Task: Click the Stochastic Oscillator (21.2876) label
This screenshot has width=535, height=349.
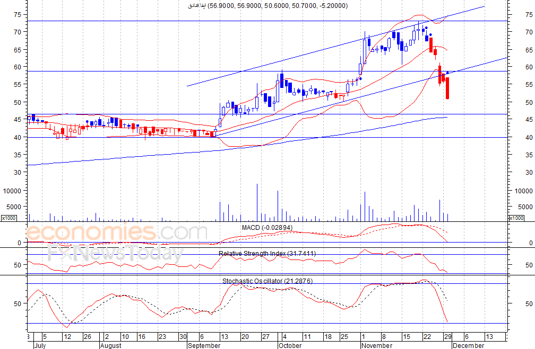Action: pos(267,281)
